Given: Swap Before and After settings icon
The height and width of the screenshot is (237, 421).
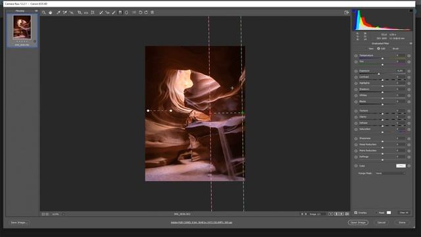Looking at the screenshot, I should click(x=336, y=214).
